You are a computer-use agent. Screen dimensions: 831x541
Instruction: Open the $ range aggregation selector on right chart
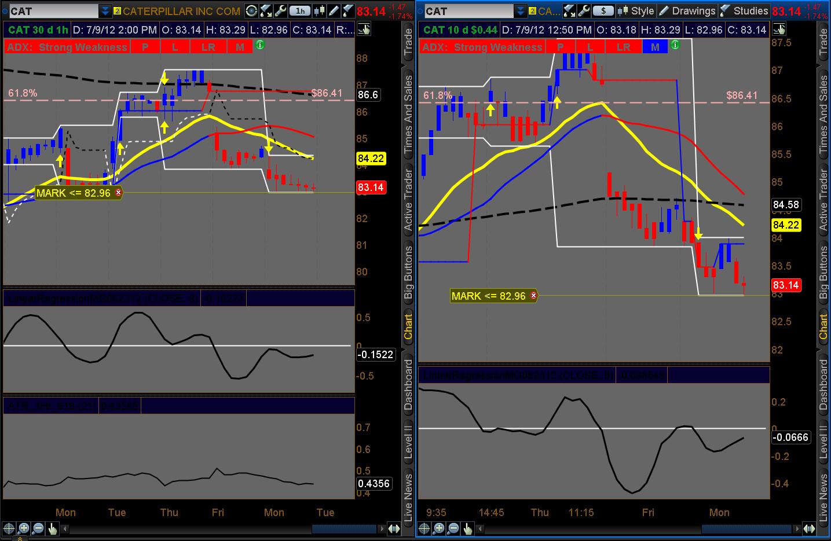(x=603, y=10)
